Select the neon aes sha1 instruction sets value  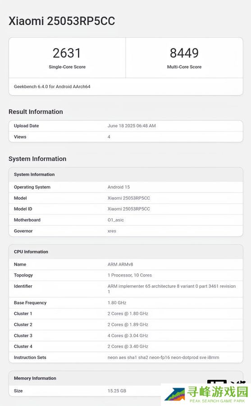point(163,358)
